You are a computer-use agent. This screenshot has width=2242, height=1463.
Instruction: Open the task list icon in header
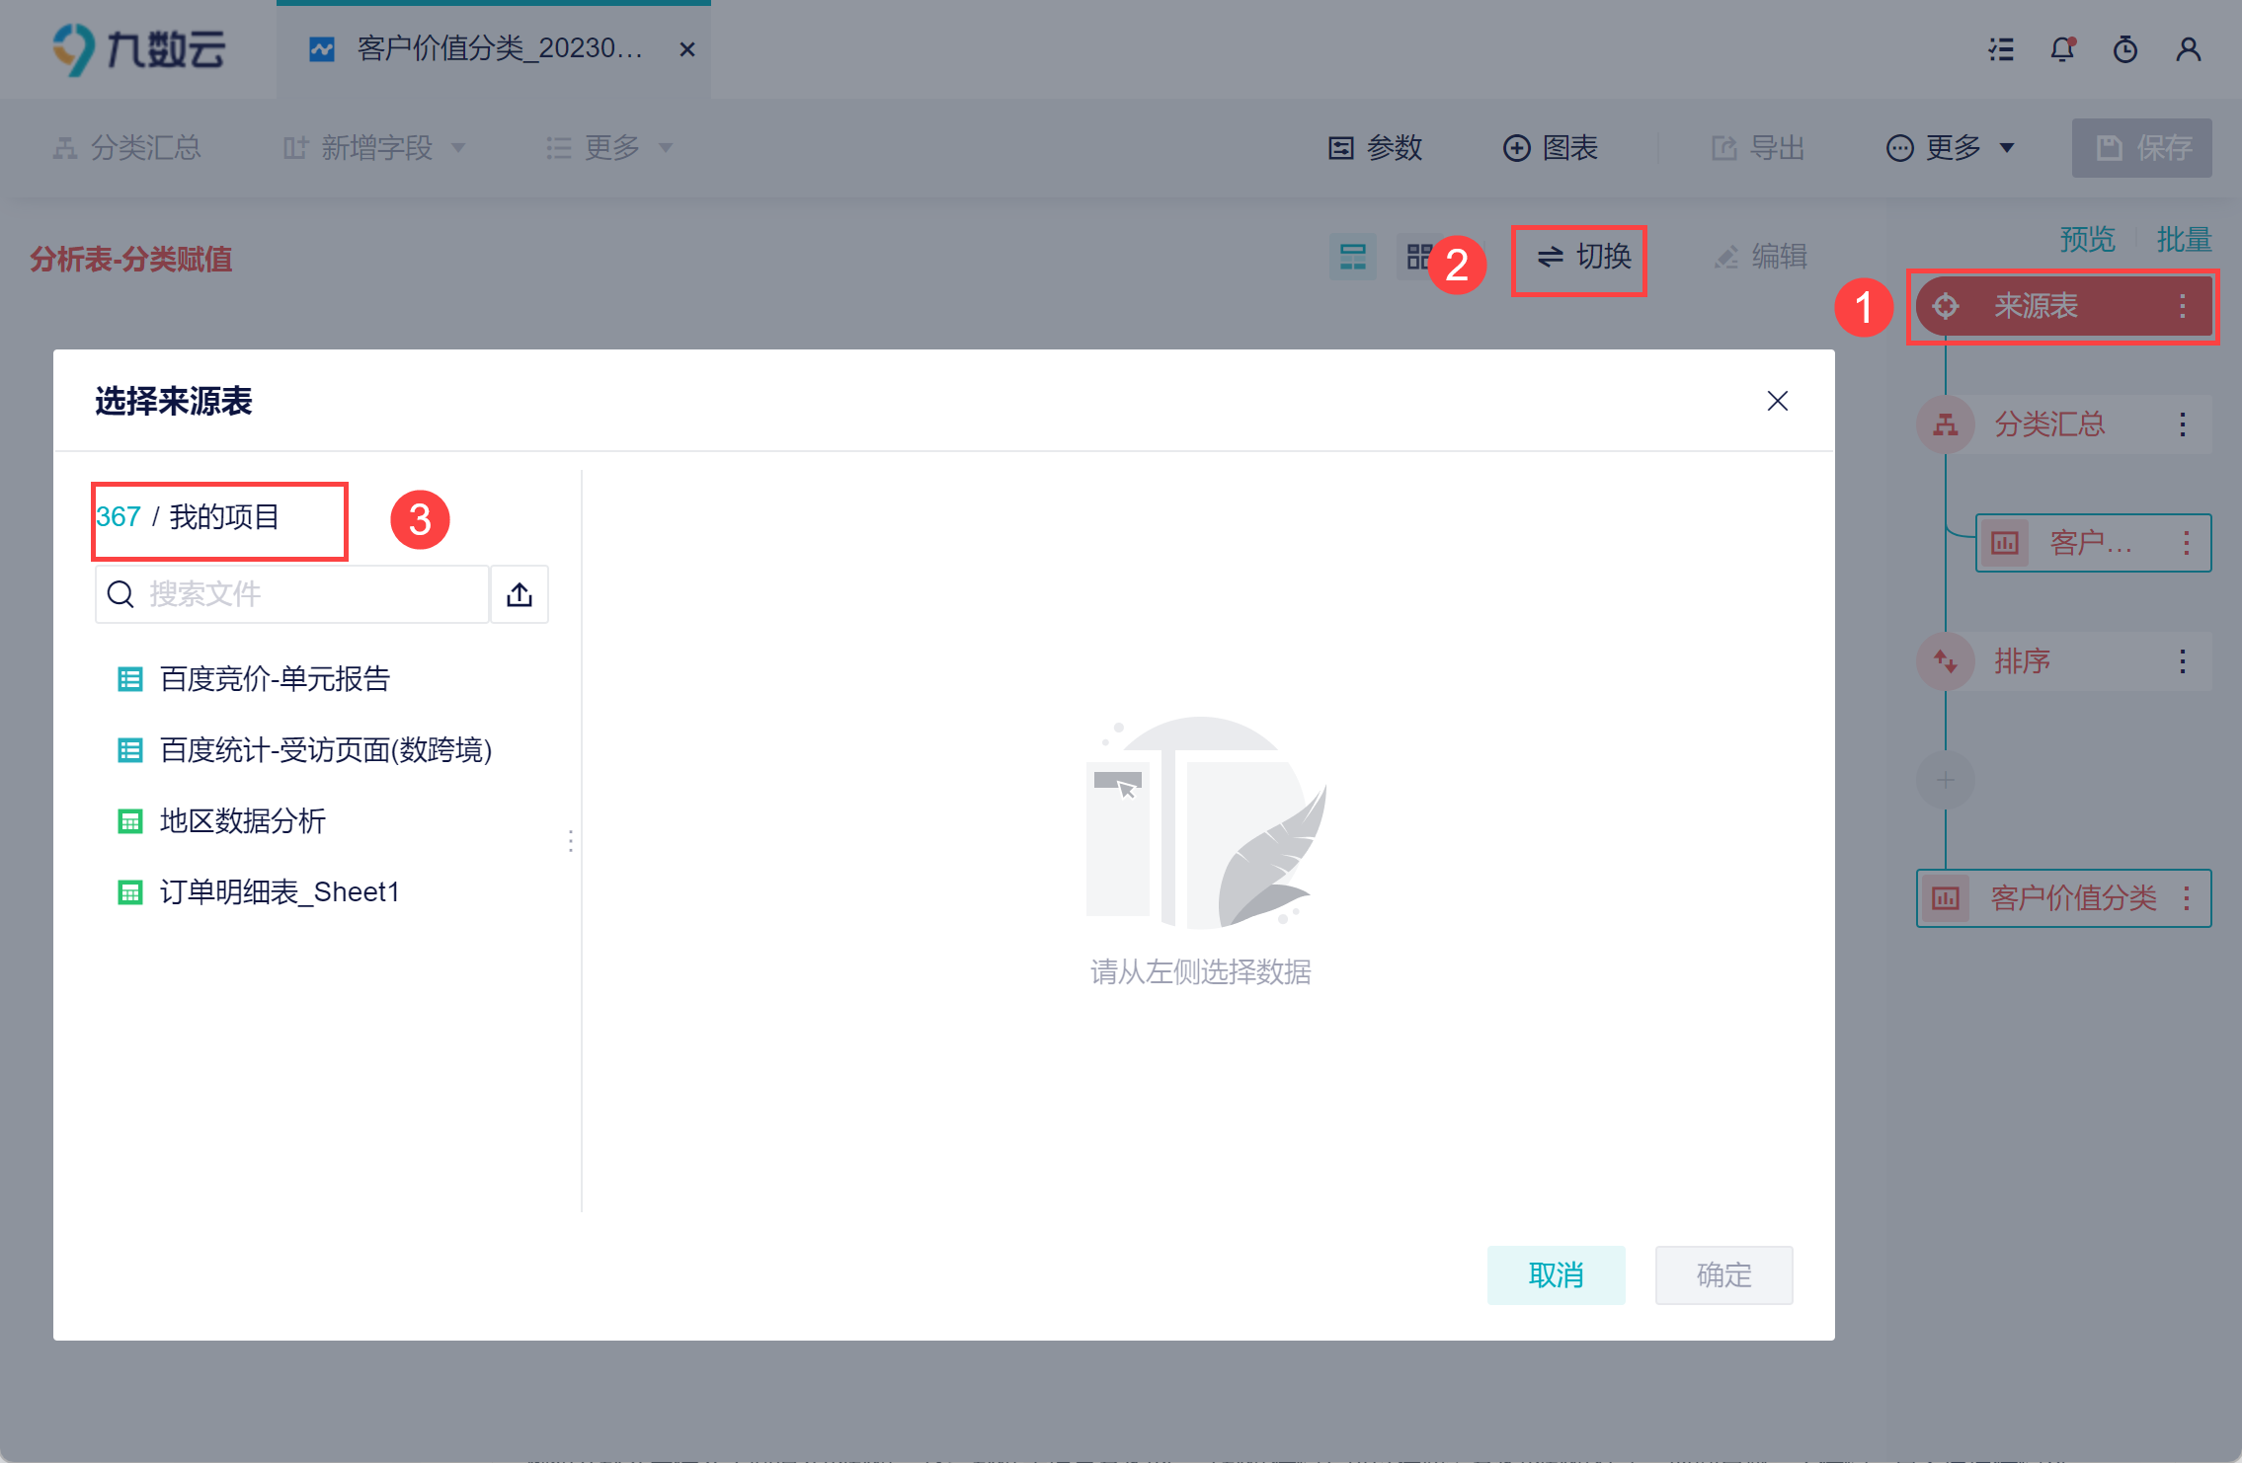2000,49
